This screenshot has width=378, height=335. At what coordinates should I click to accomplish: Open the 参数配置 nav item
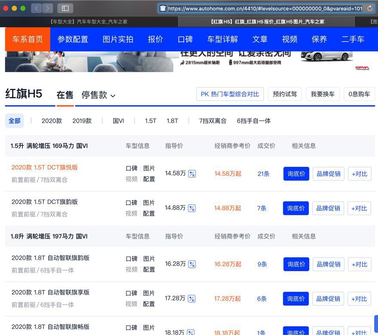pyautogui.click(x=73, y=39)
